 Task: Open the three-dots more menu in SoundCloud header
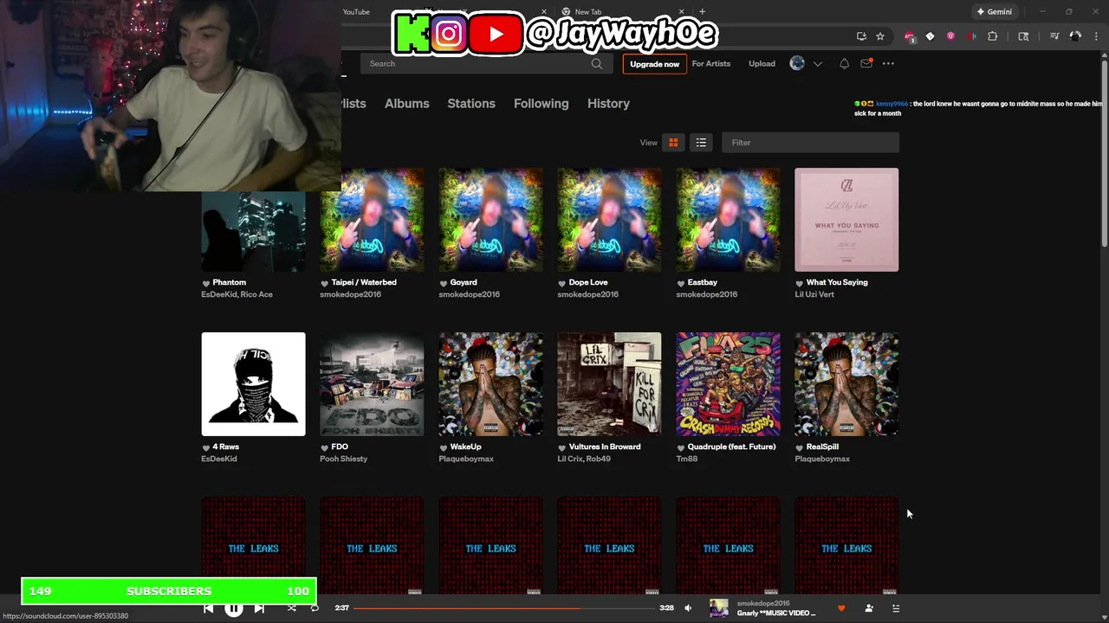point(888,64)
